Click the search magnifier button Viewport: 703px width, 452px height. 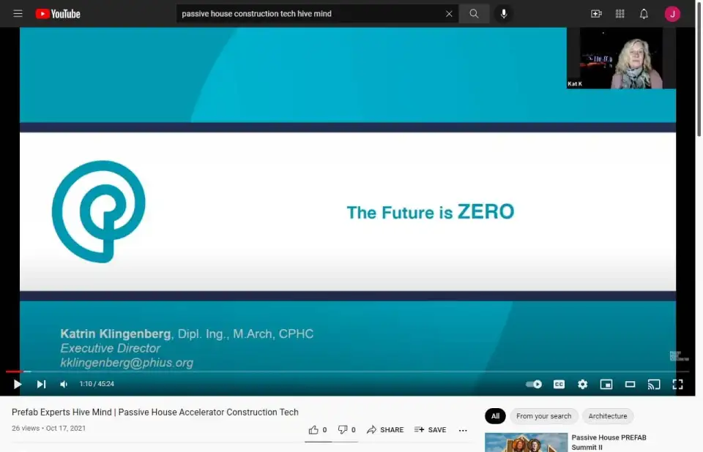coord(475,14)
